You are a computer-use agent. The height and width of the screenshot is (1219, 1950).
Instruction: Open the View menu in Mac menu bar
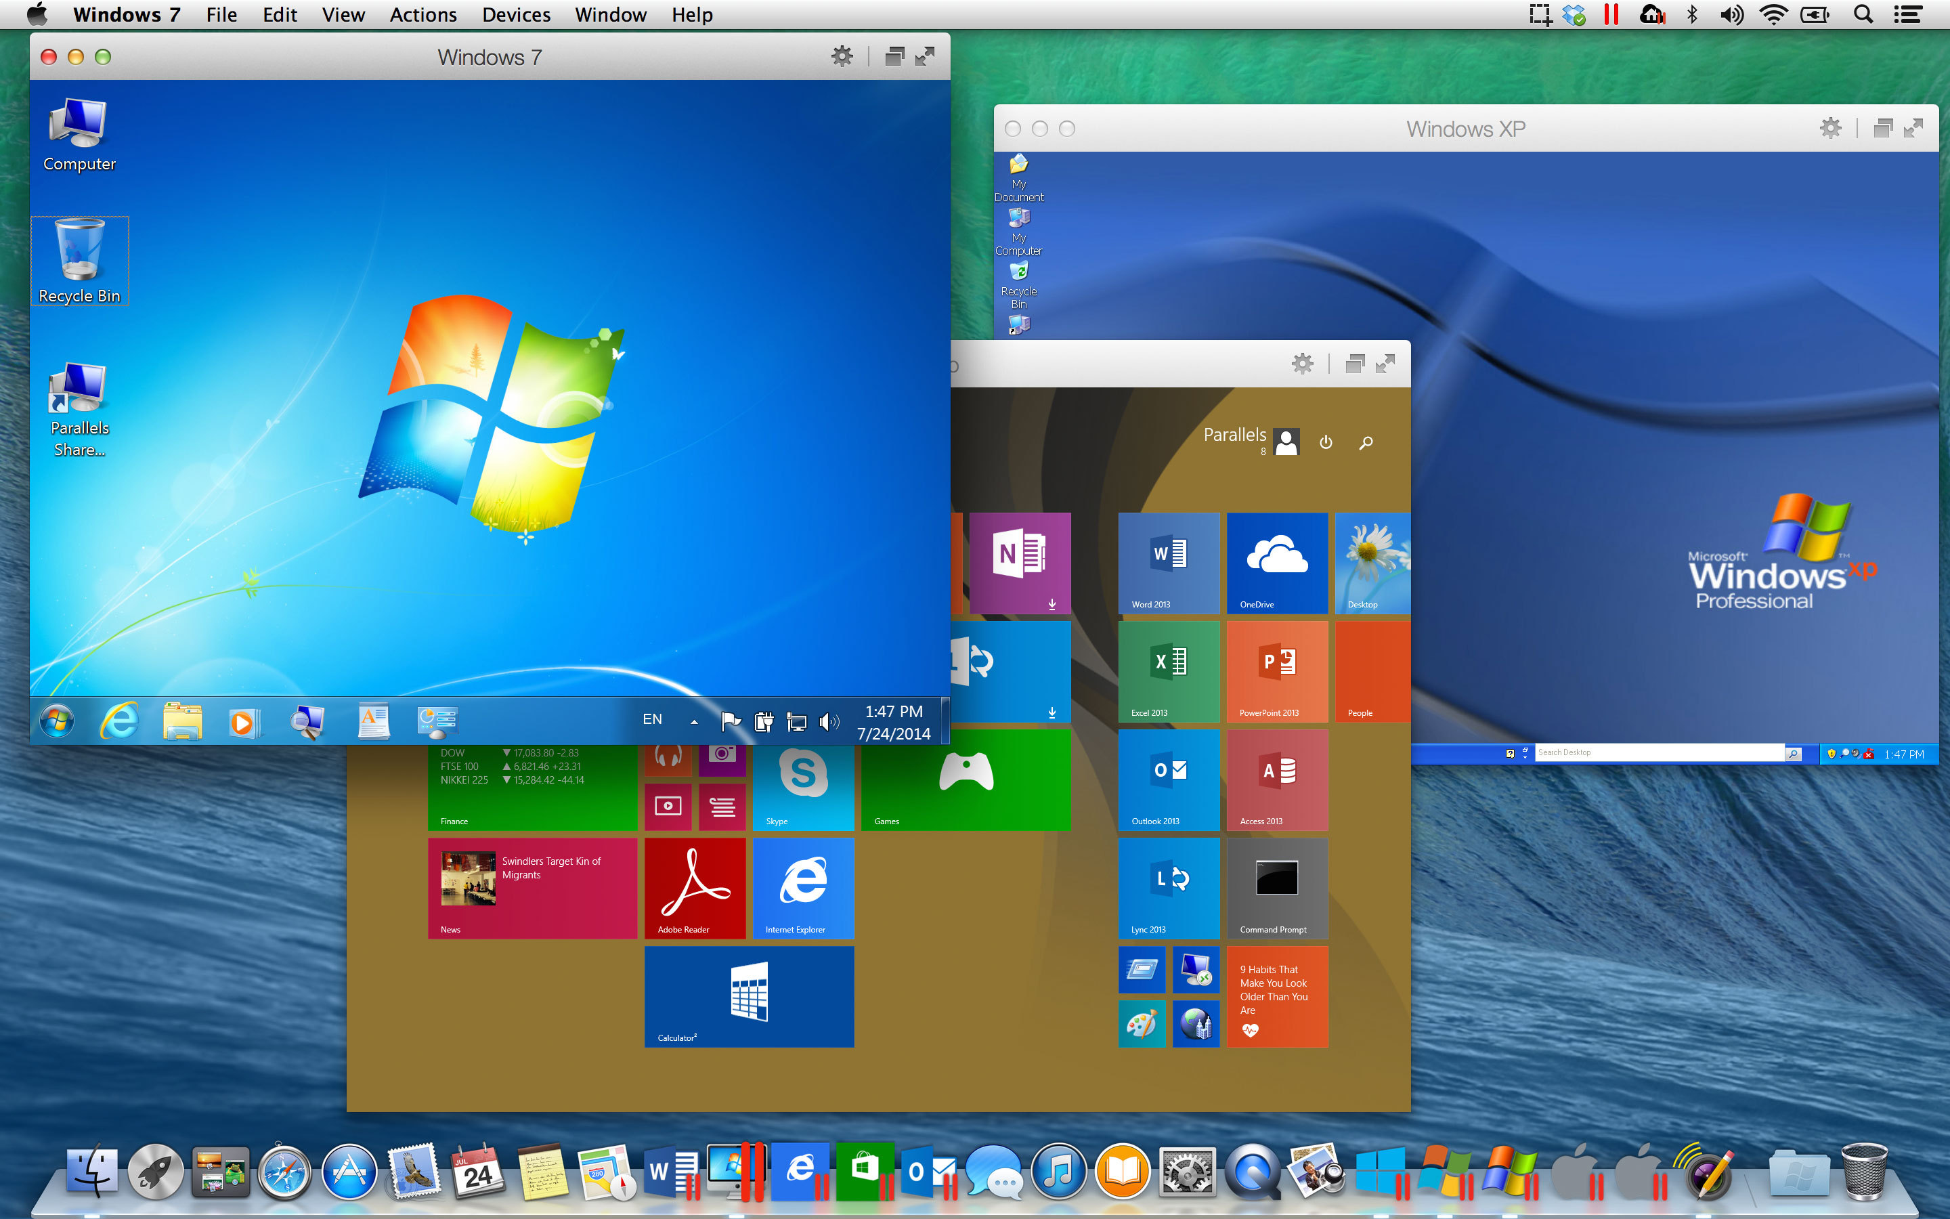pyautogui.click(x=343, y=16)
